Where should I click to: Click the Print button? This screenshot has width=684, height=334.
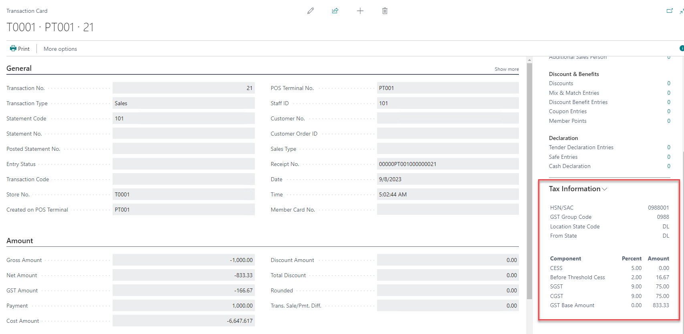click(20, 49)
